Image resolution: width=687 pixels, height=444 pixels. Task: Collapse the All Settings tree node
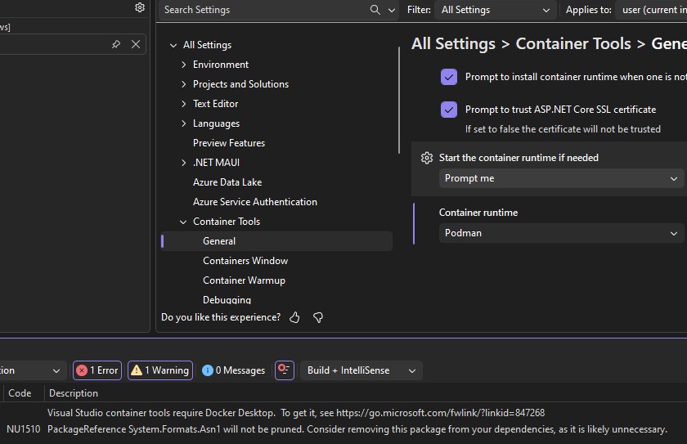[x=173, y=45]
